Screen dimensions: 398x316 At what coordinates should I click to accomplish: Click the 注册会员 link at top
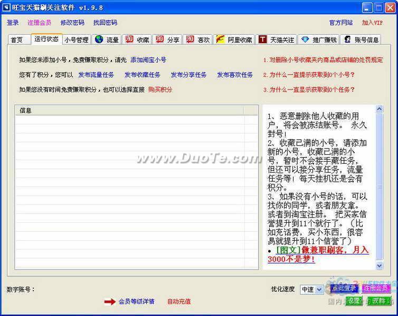40,23
